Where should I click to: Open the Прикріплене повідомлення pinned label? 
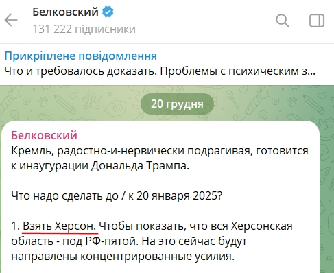pos(81,56)
